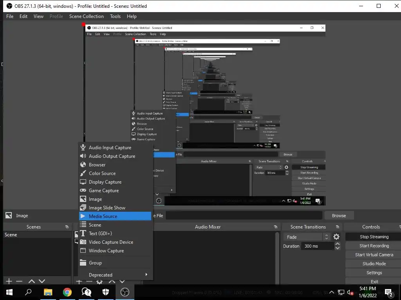Open the notification center icon
Viewport: 401px width, 300px height.
(x=389, y=293)
